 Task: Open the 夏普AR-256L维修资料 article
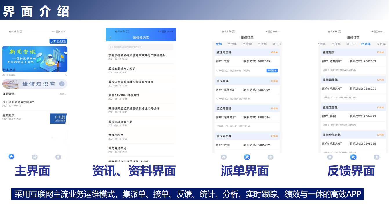tap(124, 96)
